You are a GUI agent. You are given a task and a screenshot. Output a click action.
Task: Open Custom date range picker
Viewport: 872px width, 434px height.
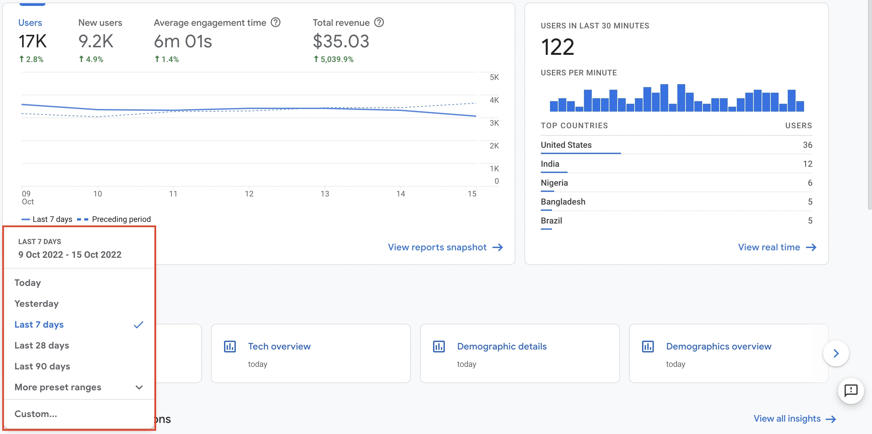tap(36, 413)
